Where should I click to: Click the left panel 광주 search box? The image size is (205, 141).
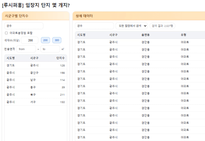click(x=24, y=26)
